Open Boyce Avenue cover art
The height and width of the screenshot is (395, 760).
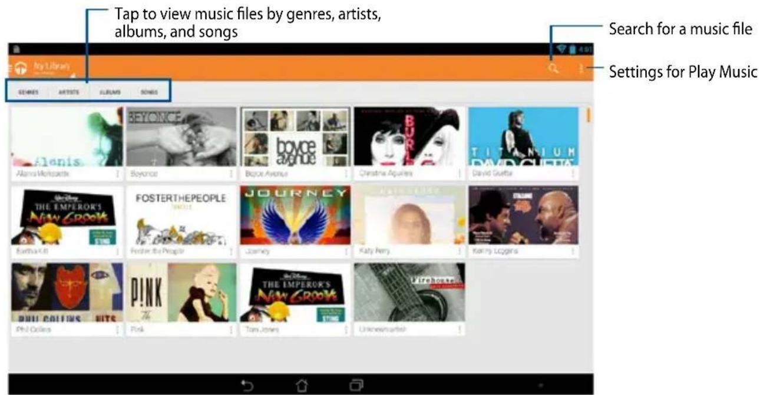click(296, 137)
